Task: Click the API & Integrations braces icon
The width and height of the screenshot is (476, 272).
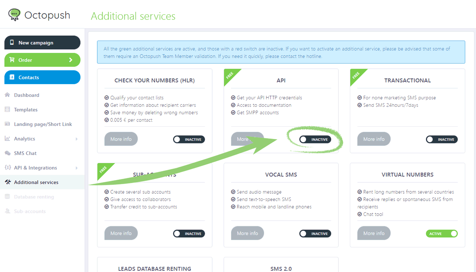Action: point(7,168)
